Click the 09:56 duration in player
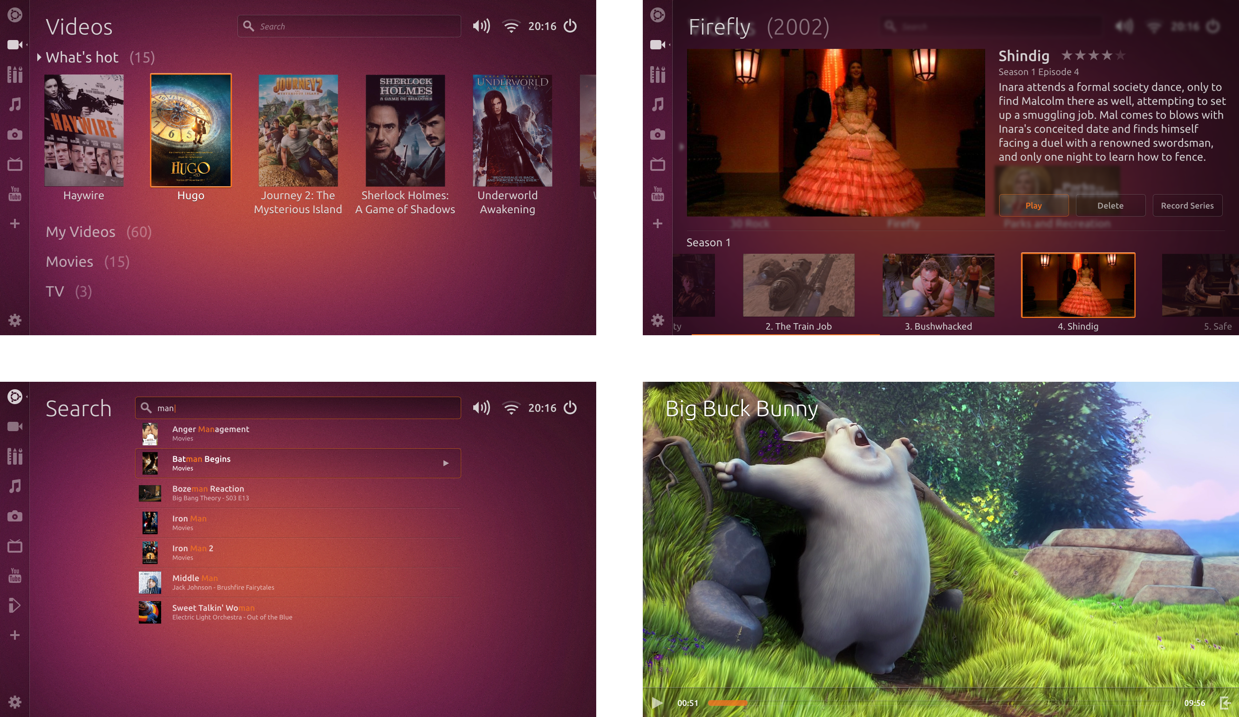Viewport: 1239px width, 717px height. point(1194,703)
